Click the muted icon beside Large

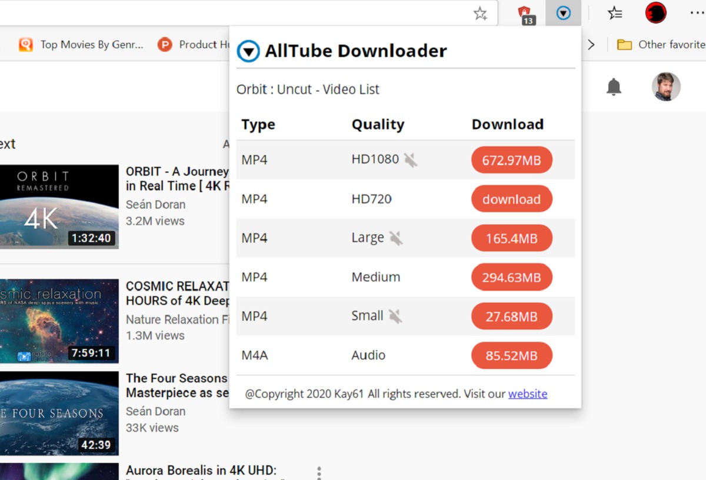point(396,238)
